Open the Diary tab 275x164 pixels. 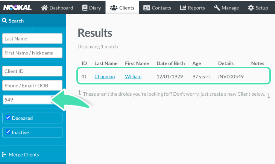91,8
